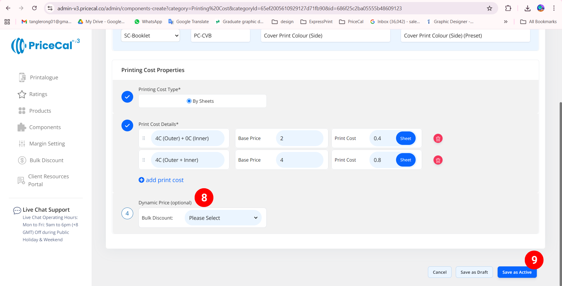Open the Bulk Discount dropdown

tap(223, 218)
